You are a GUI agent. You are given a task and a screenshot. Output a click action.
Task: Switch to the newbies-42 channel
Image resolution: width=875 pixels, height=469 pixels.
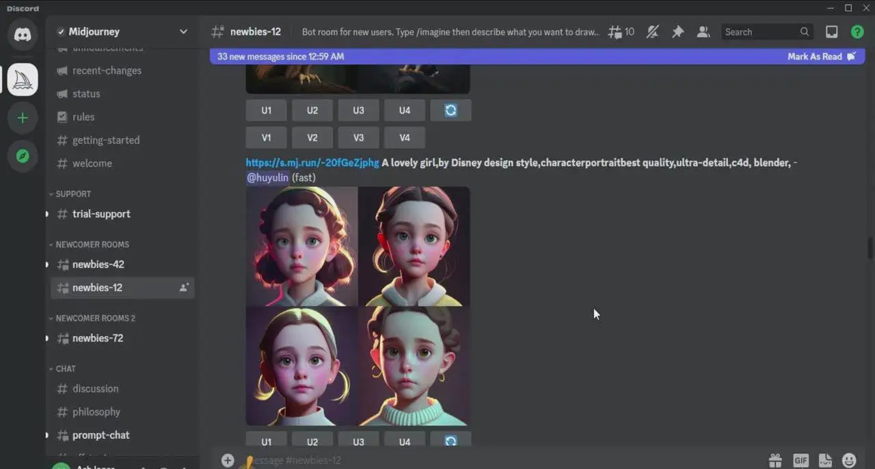click(98, 265)
